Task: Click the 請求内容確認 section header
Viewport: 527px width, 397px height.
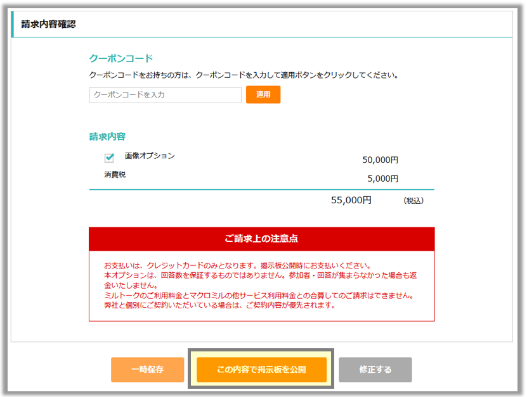Action: click(x=48, y=25)
